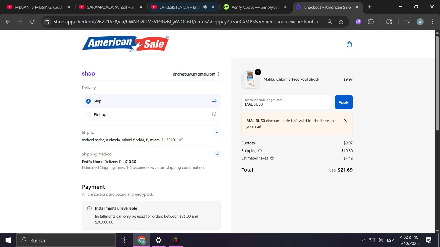The height and width of the screenshot is (247, 440).
Task: Open the shopping bag cart icon
Action: (x=349, y=44)
